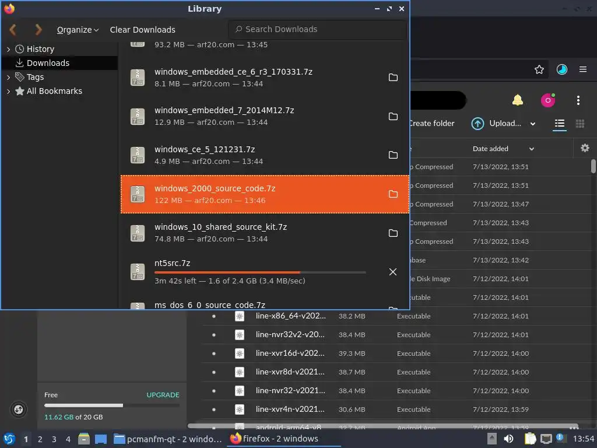The width and height of the screenshot is (597, 448).
Task: Click the UPGRADE storage link
Action: point(163,395)
